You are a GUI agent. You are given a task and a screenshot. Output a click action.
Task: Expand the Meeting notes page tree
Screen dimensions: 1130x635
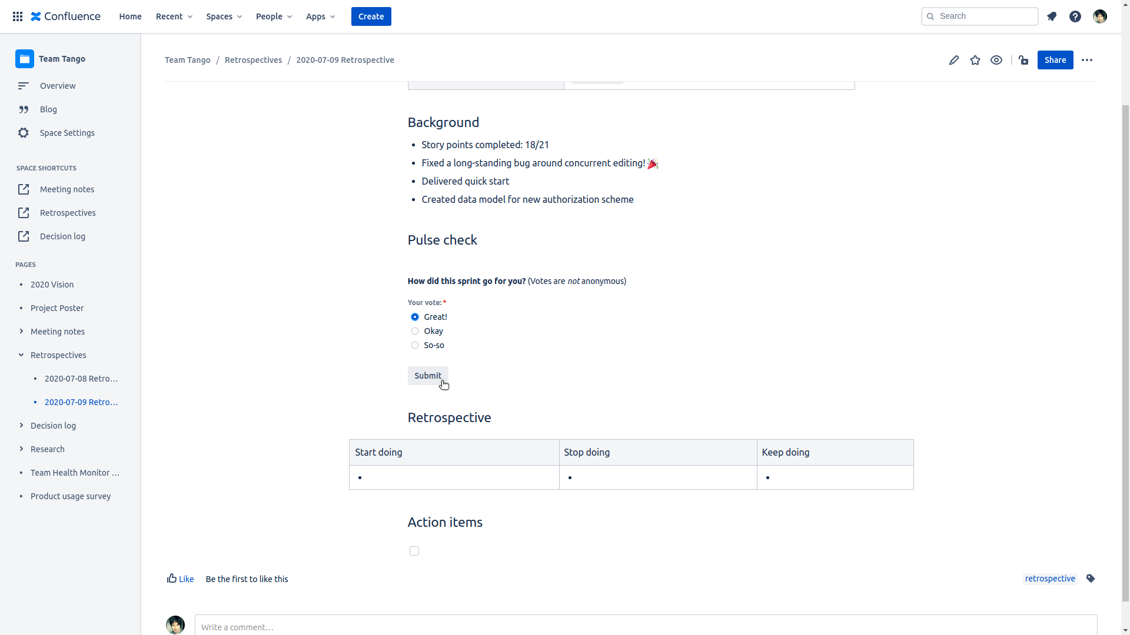tap(21, 332)
